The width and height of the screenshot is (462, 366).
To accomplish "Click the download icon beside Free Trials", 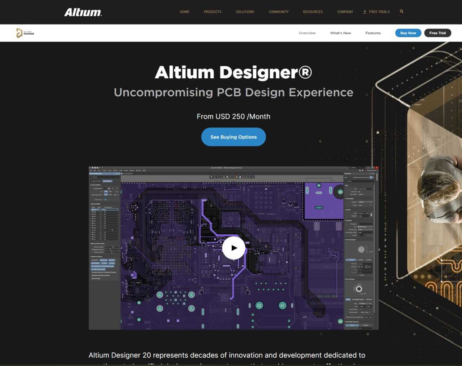I will click(365, 12).
